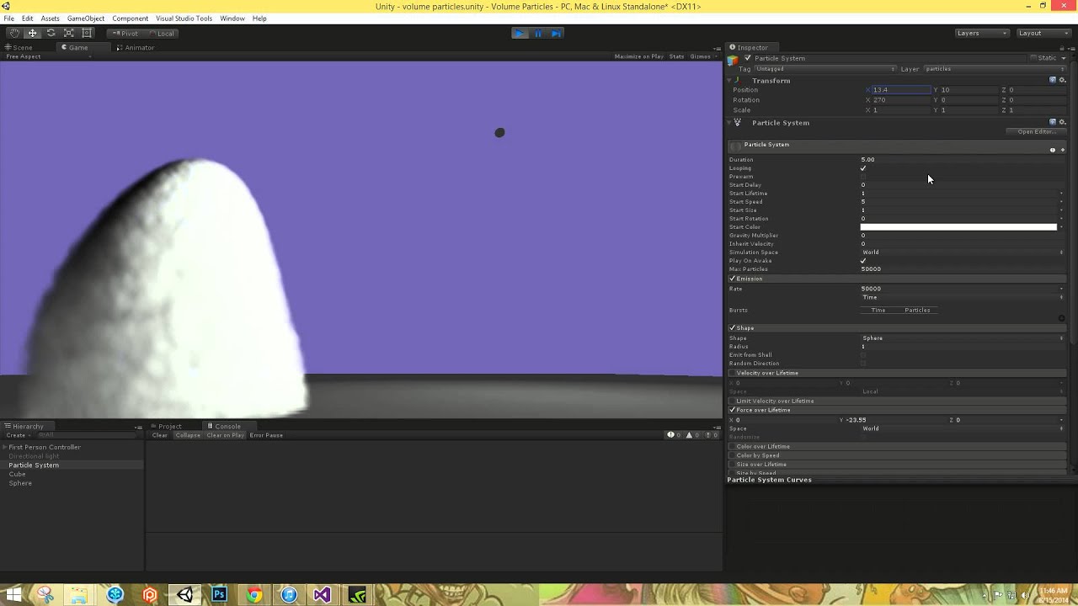Viewport: 1078px width, 606px height.
Task: Click the console Clear button
Action: click(160, 435)
